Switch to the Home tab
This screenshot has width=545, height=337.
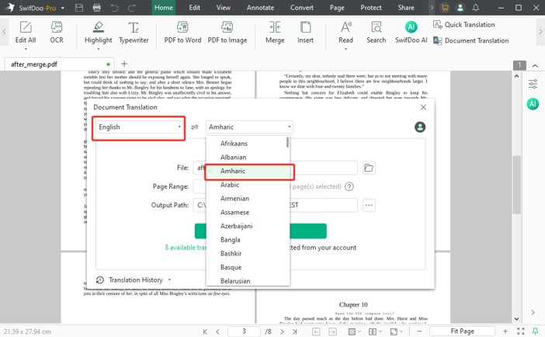point(163,8)
